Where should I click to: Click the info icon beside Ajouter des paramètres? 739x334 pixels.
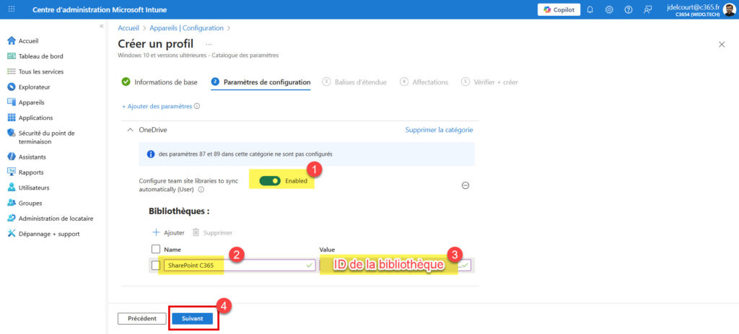pos(197,106)
